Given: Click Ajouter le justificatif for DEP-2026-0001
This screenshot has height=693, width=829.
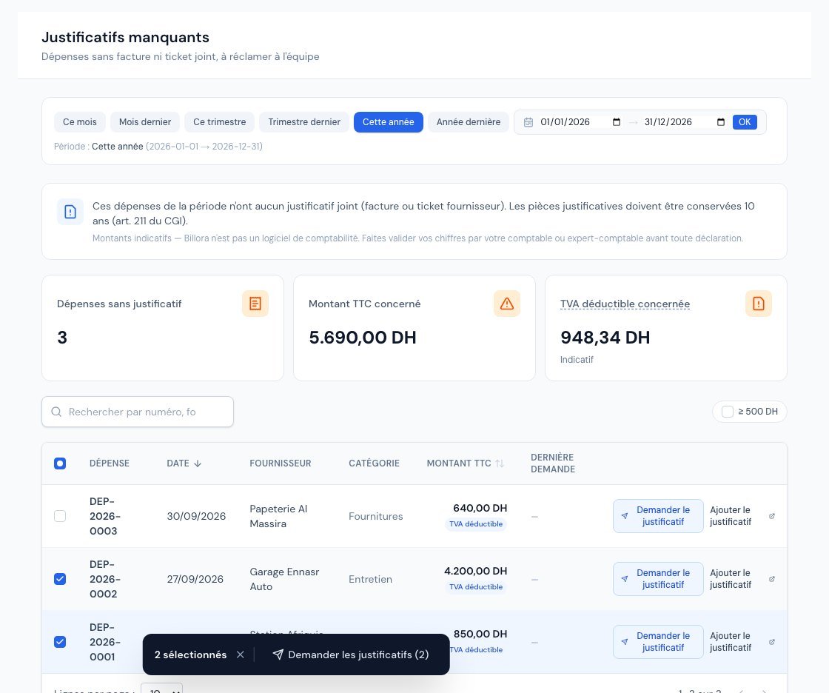Looking at the screenshot, I should (731, 642).
